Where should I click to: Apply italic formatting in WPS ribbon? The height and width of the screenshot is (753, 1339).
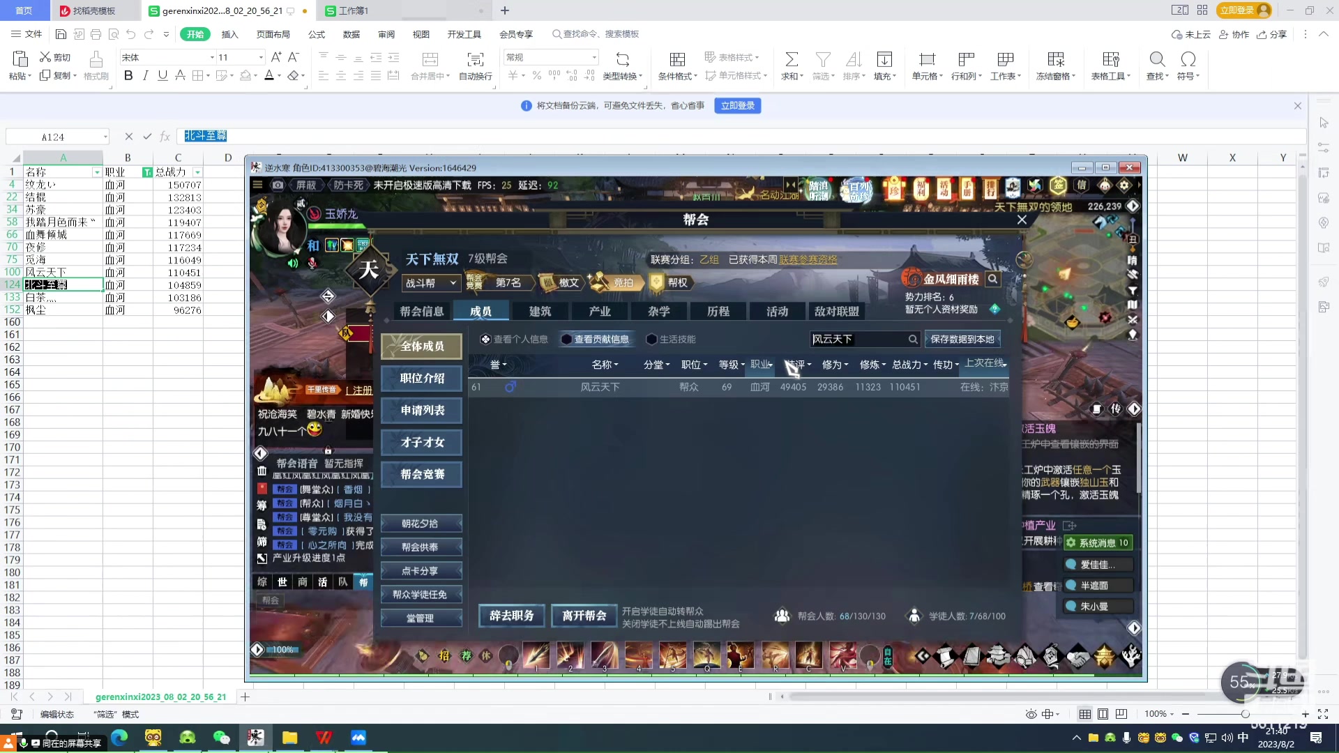[145, 76]
